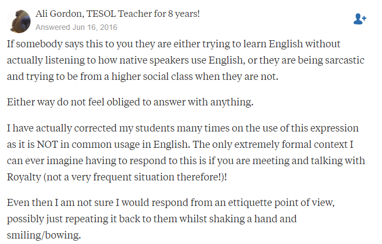Open the Ali Gordon author name link
This screenshot has width=382, height=244.
(x=60, y=14)
